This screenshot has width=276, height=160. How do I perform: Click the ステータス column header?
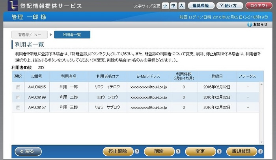pos(247,76)
